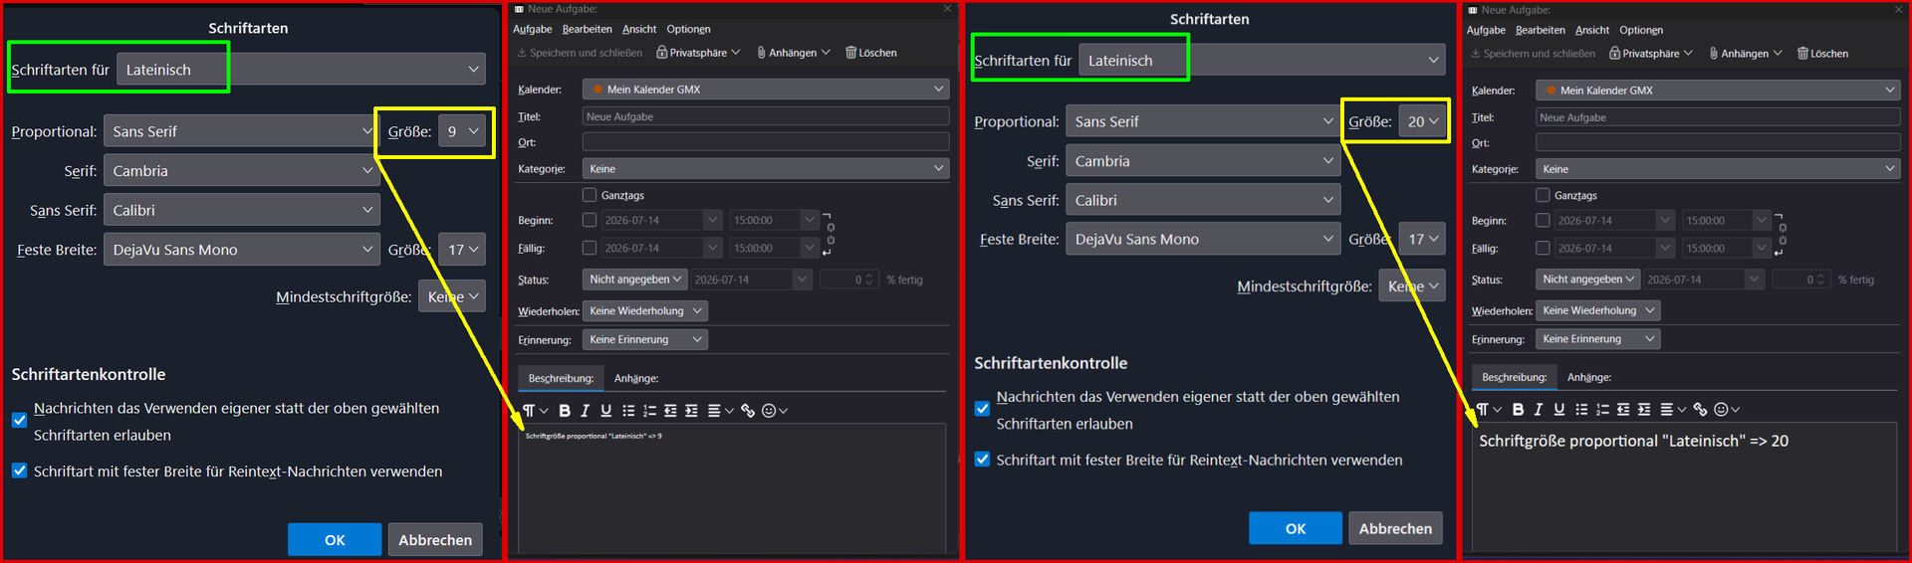The image size is (1912, 563).
Task: Open Sans Serif Calibri dropdown in size-20 fonts dialog
Action: tap(1203, 200)
